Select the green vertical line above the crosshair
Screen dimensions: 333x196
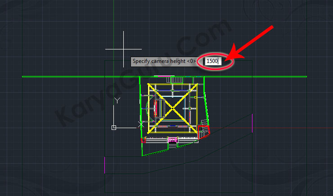(114, 18)
